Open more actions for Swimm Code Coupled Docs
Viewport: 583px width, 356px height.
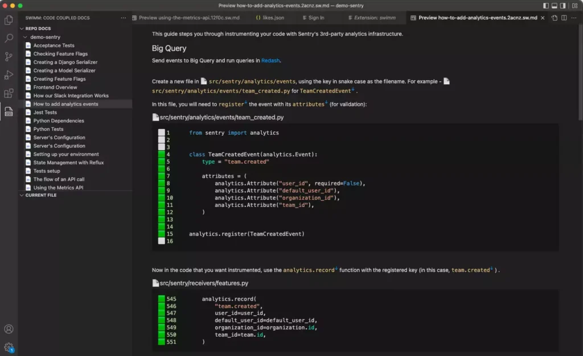click(123, 18)
